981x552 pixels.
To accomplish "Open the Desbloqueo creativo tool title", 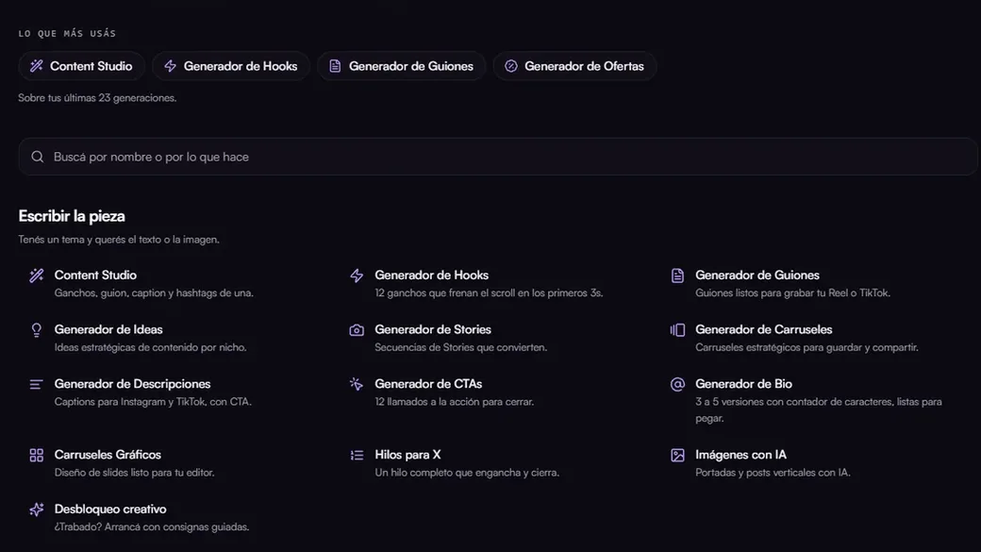I will click(110, 509).
